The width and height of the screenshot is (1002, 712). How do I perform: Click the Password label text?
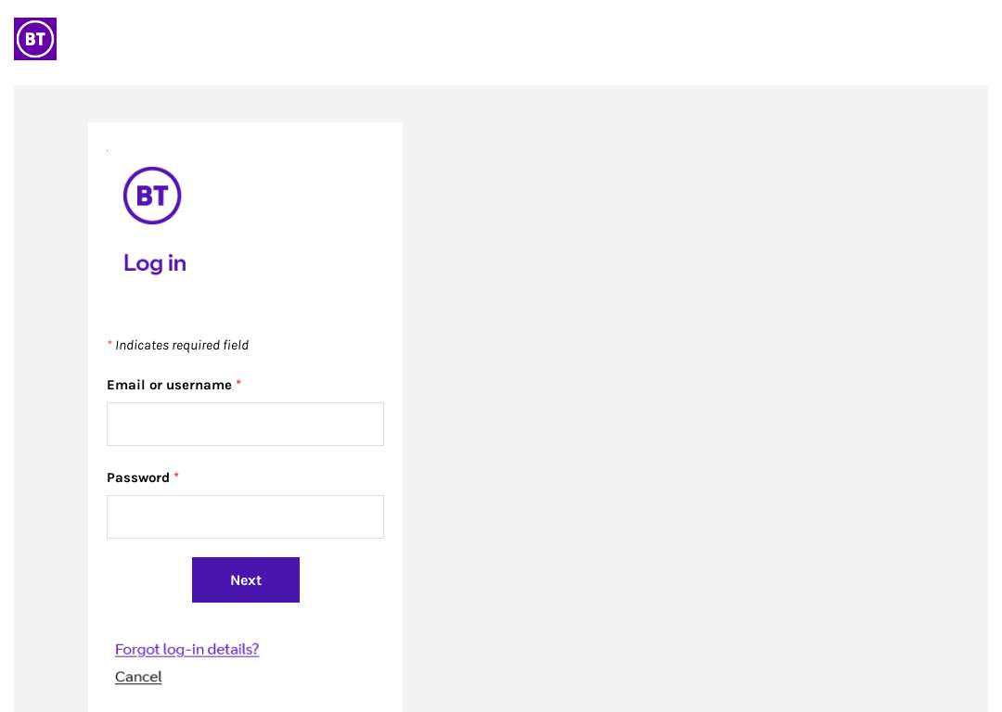tap(138, 477)
